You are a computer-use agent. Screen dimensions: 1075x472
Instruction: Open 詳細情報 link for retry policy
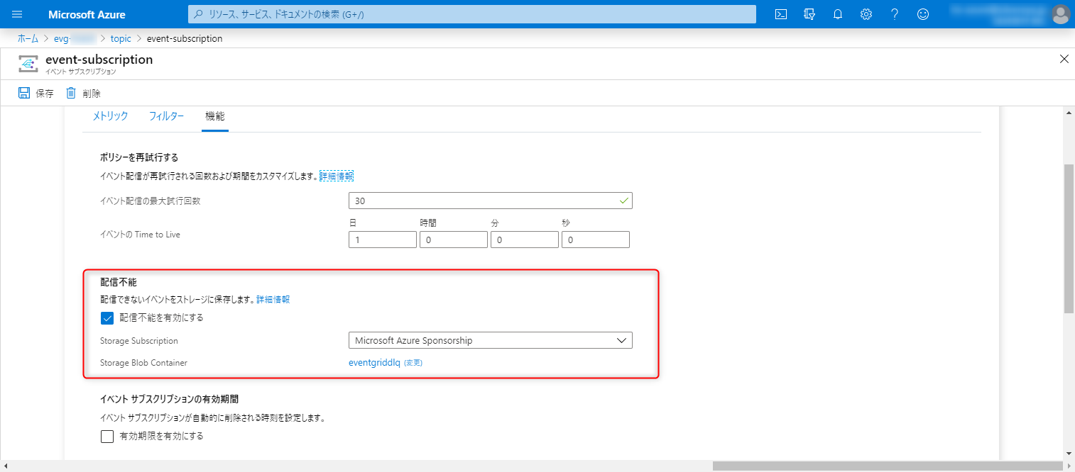[x=336, y=176]
